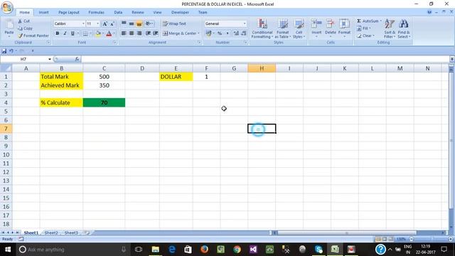This screenshot has width=455, height=256.
Task: Activate Format Painter
Action: click(33, 36)
